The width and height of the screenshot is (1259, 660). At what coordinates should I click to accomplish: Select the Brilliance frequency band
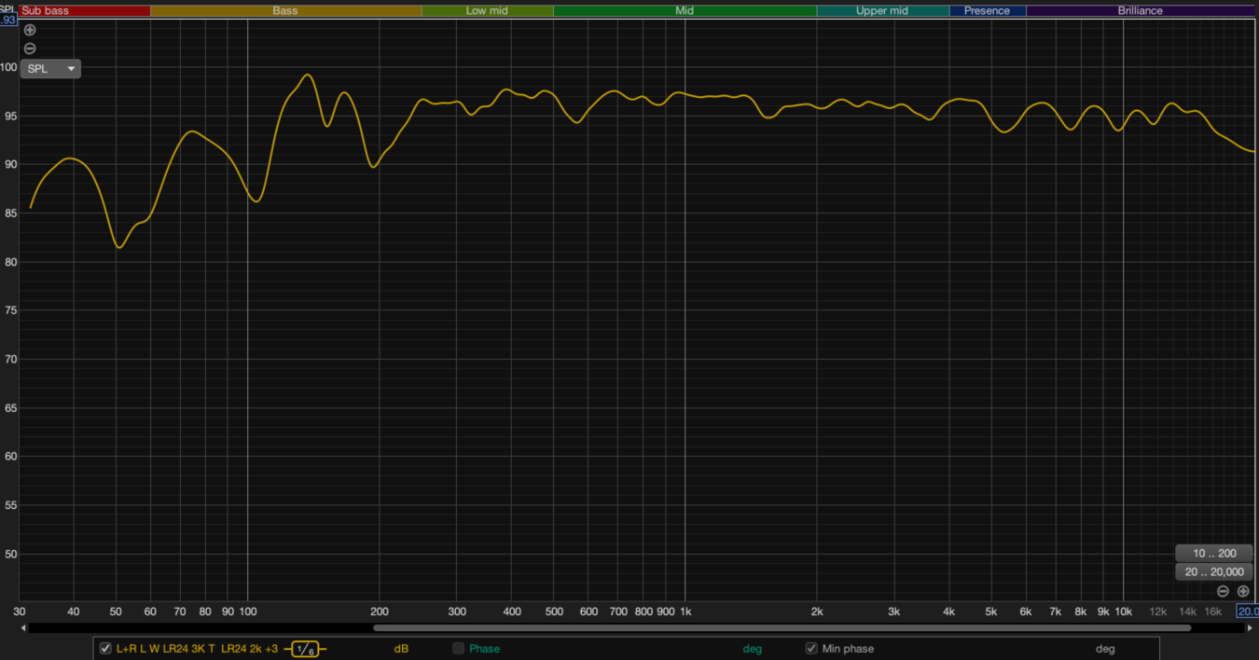click(x=1139, y=11)
